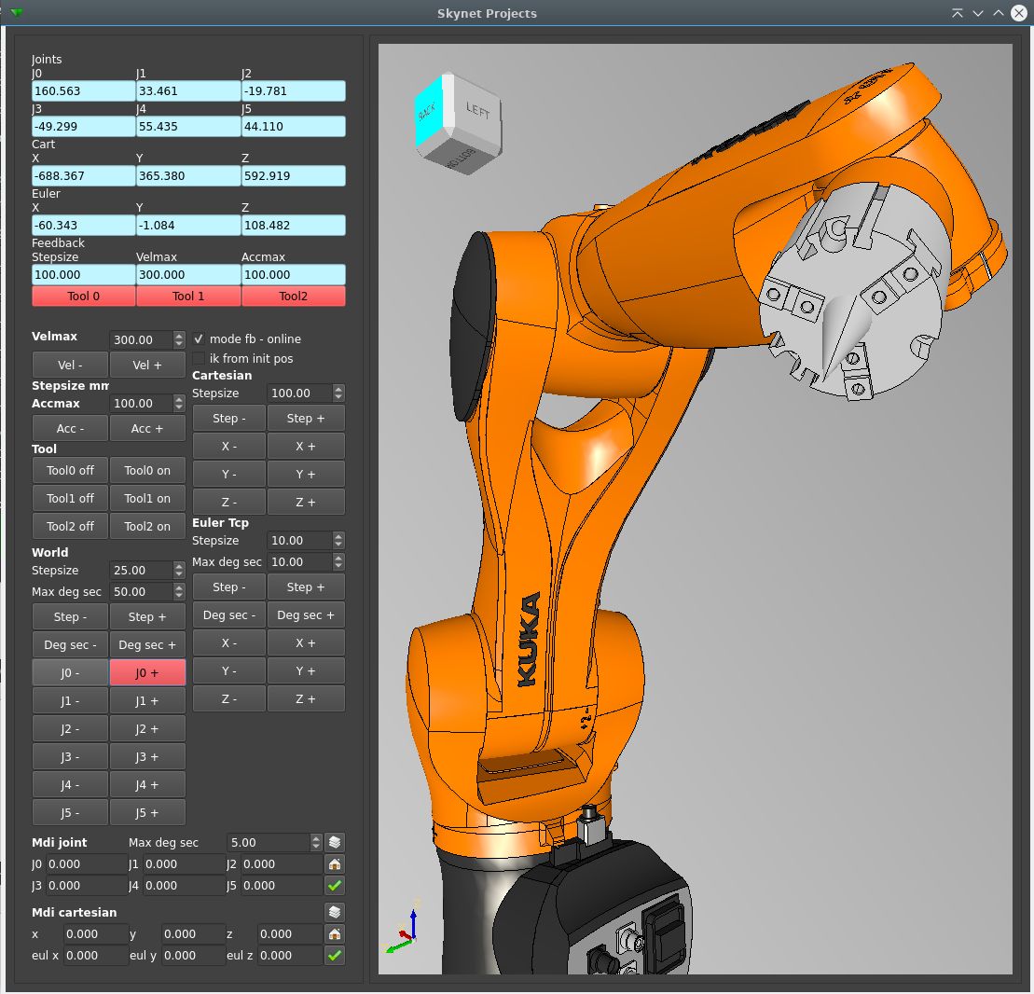Click the Vel - button
1034x994 pixels.
tap(70, 365)
